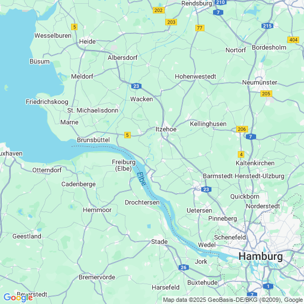Click the yellow 5 shield near Brunsbüttel
Screen dimensions: 304x304
click(x=127, y=135)
